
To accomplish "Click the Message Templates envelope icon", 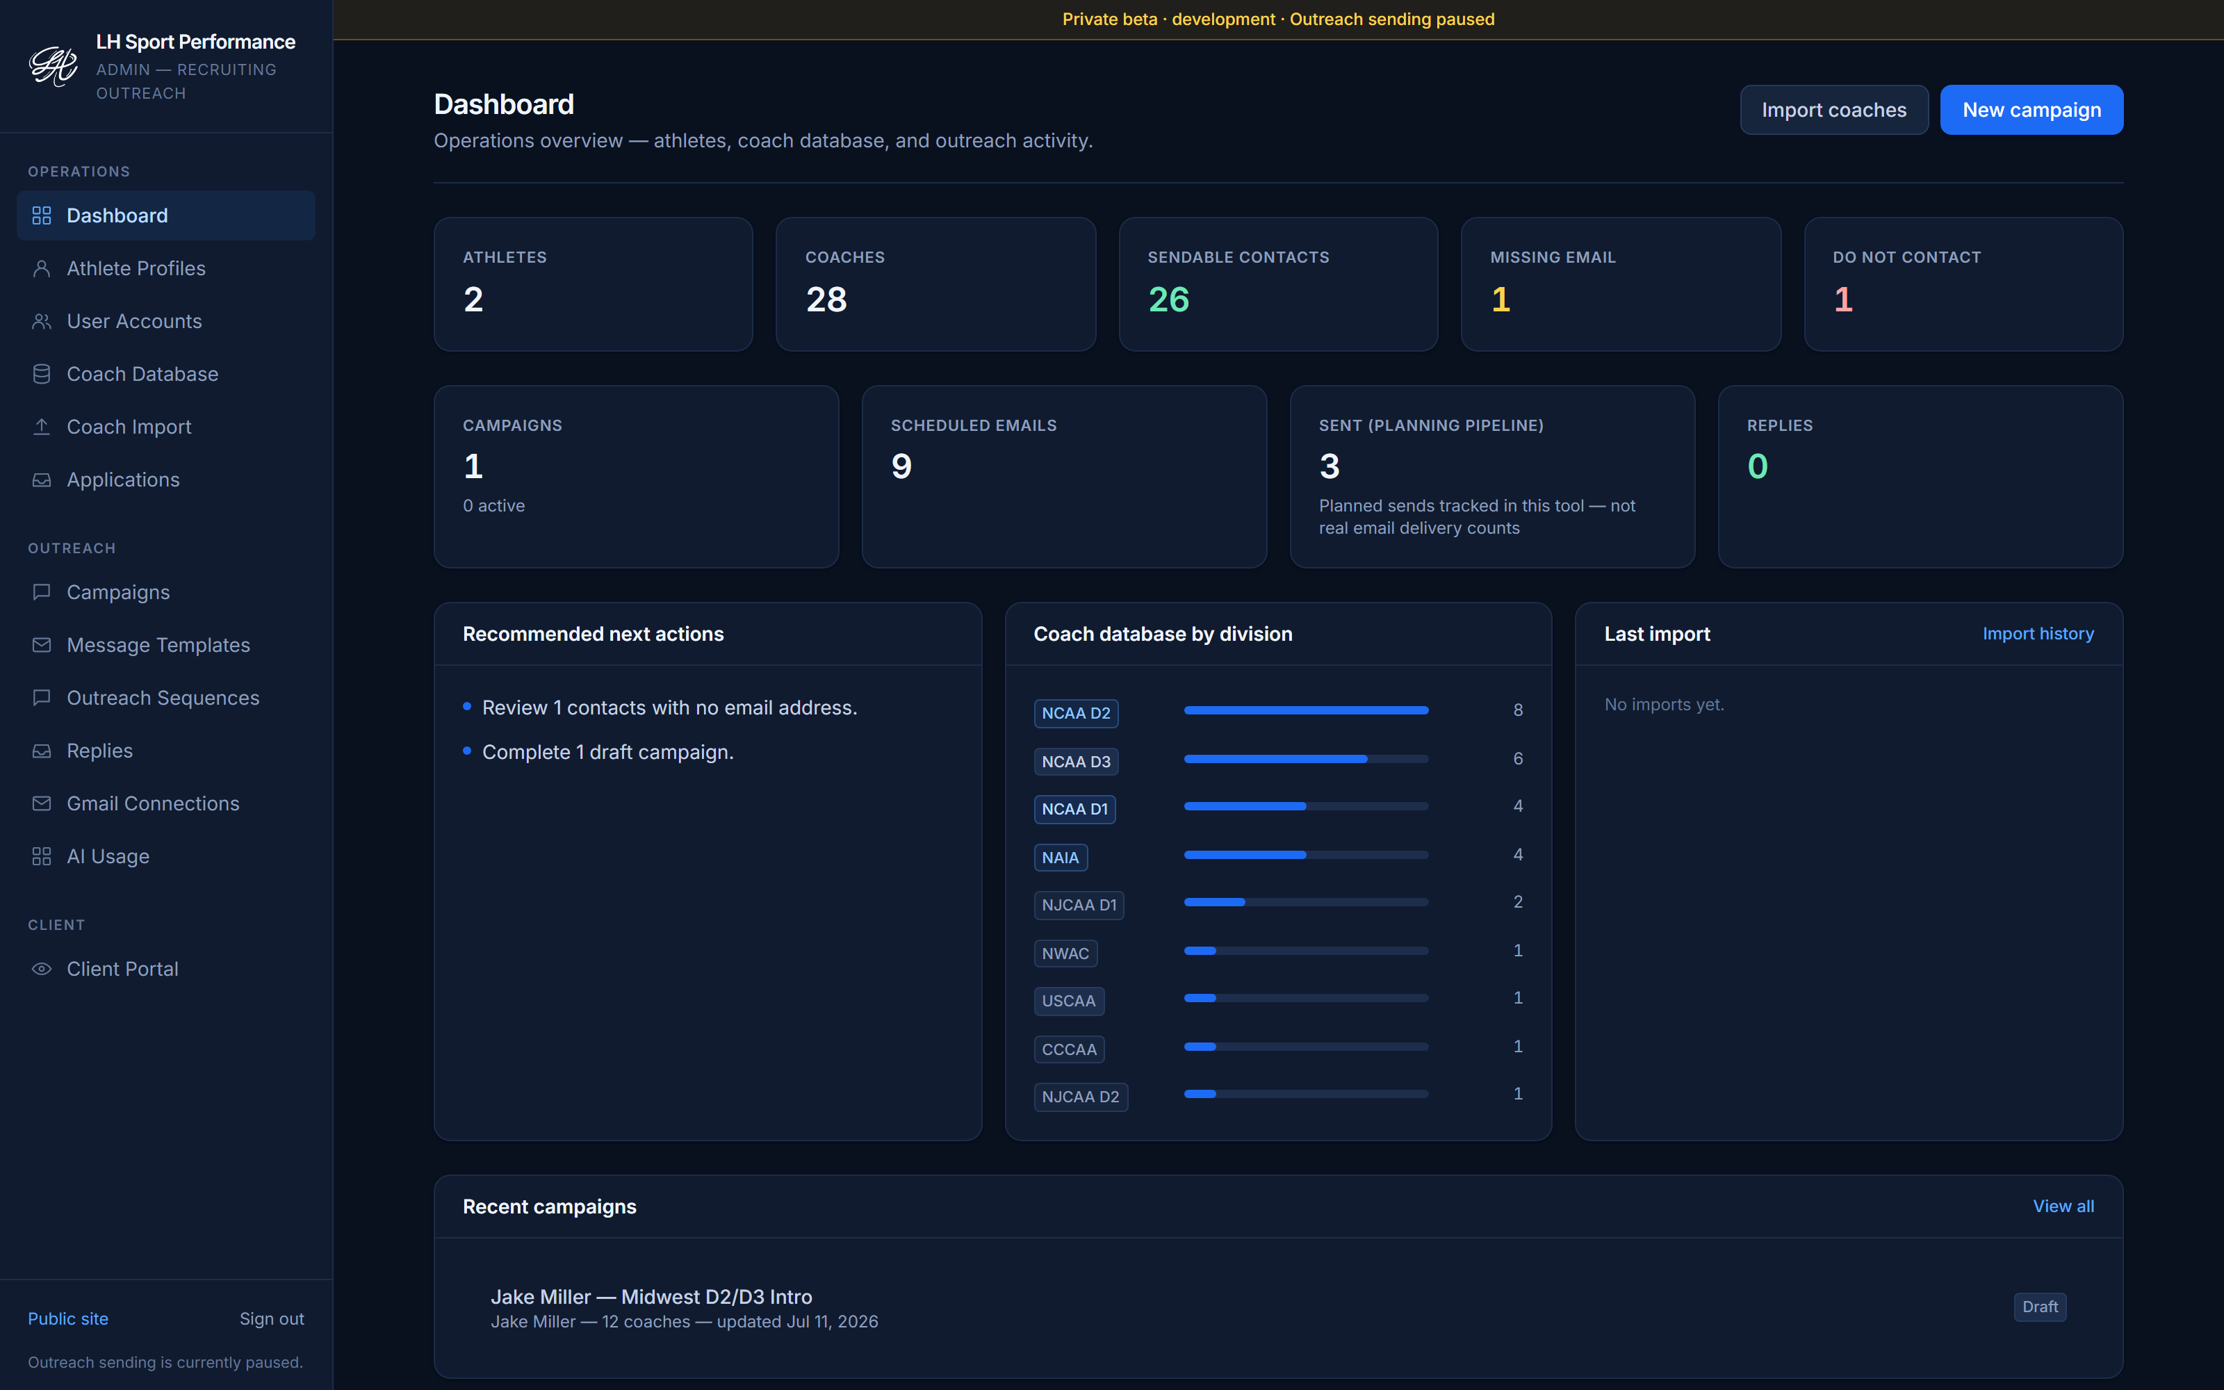I will [42, 646].
